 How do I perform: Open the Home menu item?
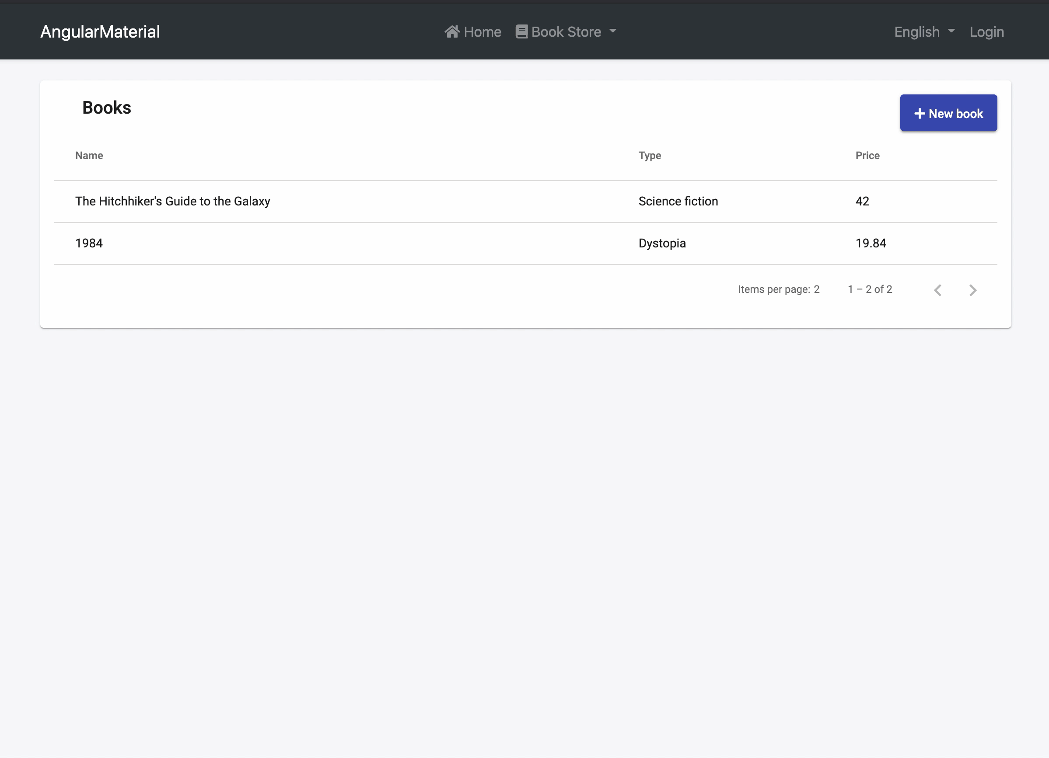pyautogui.click(x=482, y=32)
